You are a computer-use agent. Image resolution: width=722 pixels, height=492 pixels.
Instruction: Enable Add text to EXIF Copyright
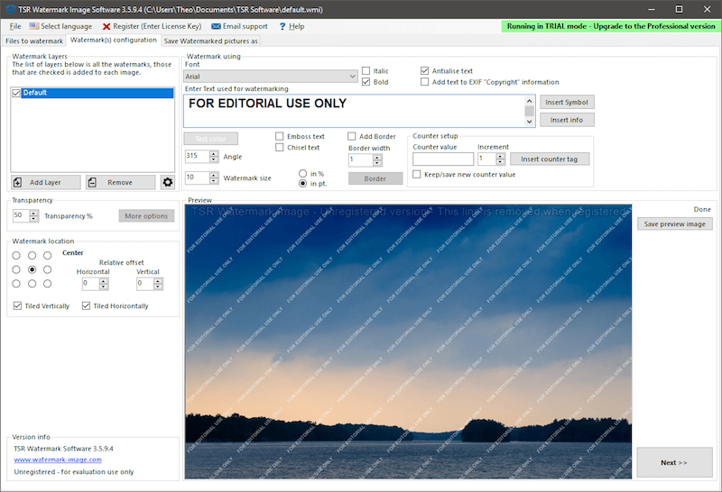click(x=424, y=82)
